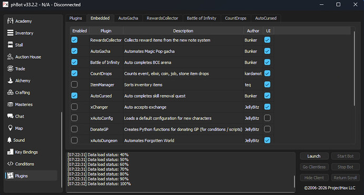364x195 pixels.
Task: Click the log panel vertical scrollbar
Action: pos(294,181)
